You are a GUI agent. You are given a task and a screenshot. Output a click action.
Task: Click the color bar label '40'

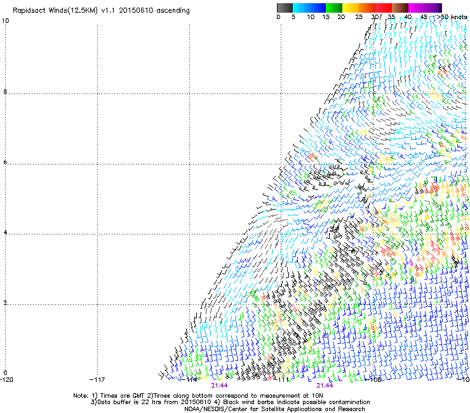(408, 17)
